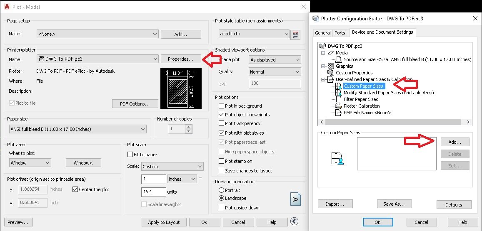Screen dimensions: 482x231
Task: Enable Fit to paper checkbox
Action: pos(130,155)
